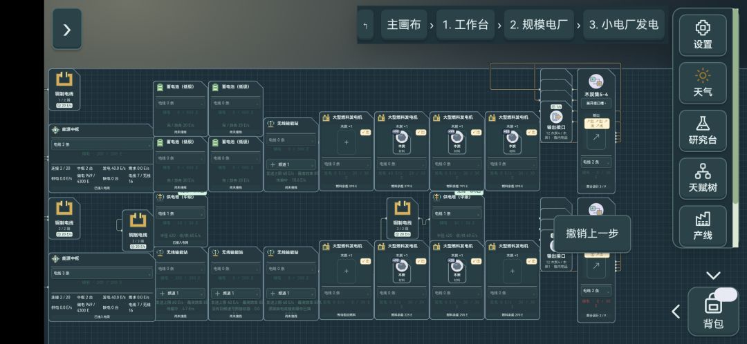Screen dimensions: 747x344
Task: Click 木炭 in generator with 燃料余量 225 E
Action: (402, 270)
